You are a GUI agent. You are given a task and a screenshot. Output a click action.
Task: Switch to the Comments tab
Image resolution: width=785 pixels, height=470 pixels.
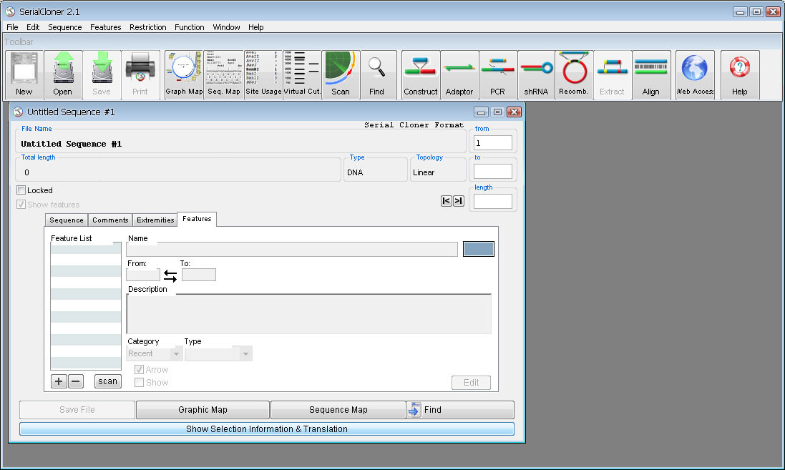pos(110,220)
